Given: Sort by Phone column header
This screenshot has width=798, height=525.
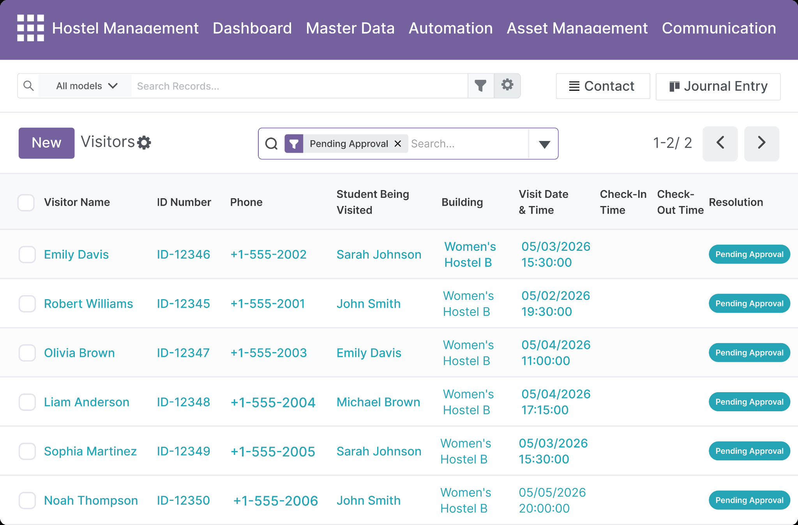Looking at the screenshot, I should 246,202.
